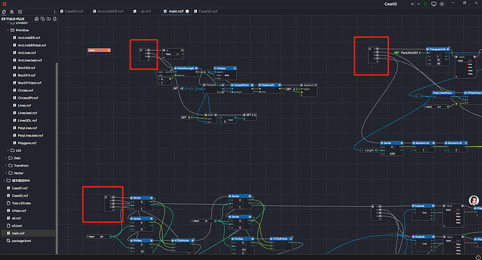
Task: Switch to the Case02.ncf tab
Action: pyautogui.click(x=205, y=11)
